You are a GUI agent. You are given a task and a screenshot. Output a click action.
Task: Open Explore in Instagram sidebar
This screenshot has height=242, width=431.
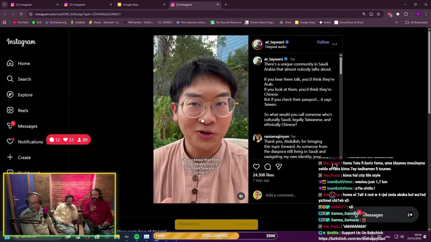pyautogui.click(x=20, y=95)
